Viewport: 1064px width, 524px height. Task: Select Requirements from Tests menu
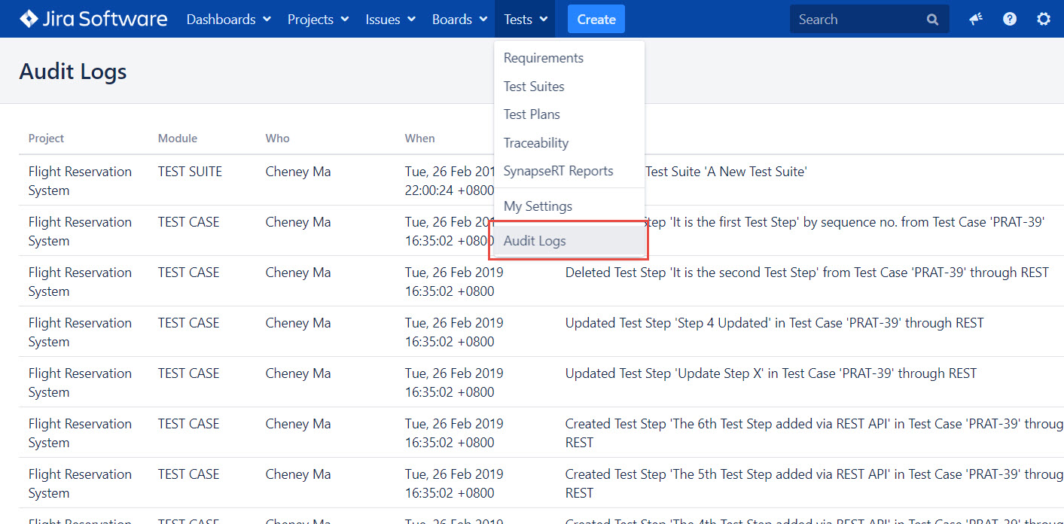tap(543, 58)
